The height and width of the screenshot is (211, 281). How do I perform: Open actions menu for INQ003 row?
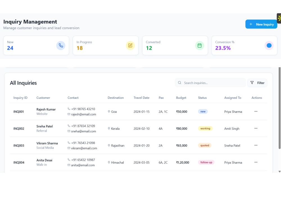coord(256,145)
